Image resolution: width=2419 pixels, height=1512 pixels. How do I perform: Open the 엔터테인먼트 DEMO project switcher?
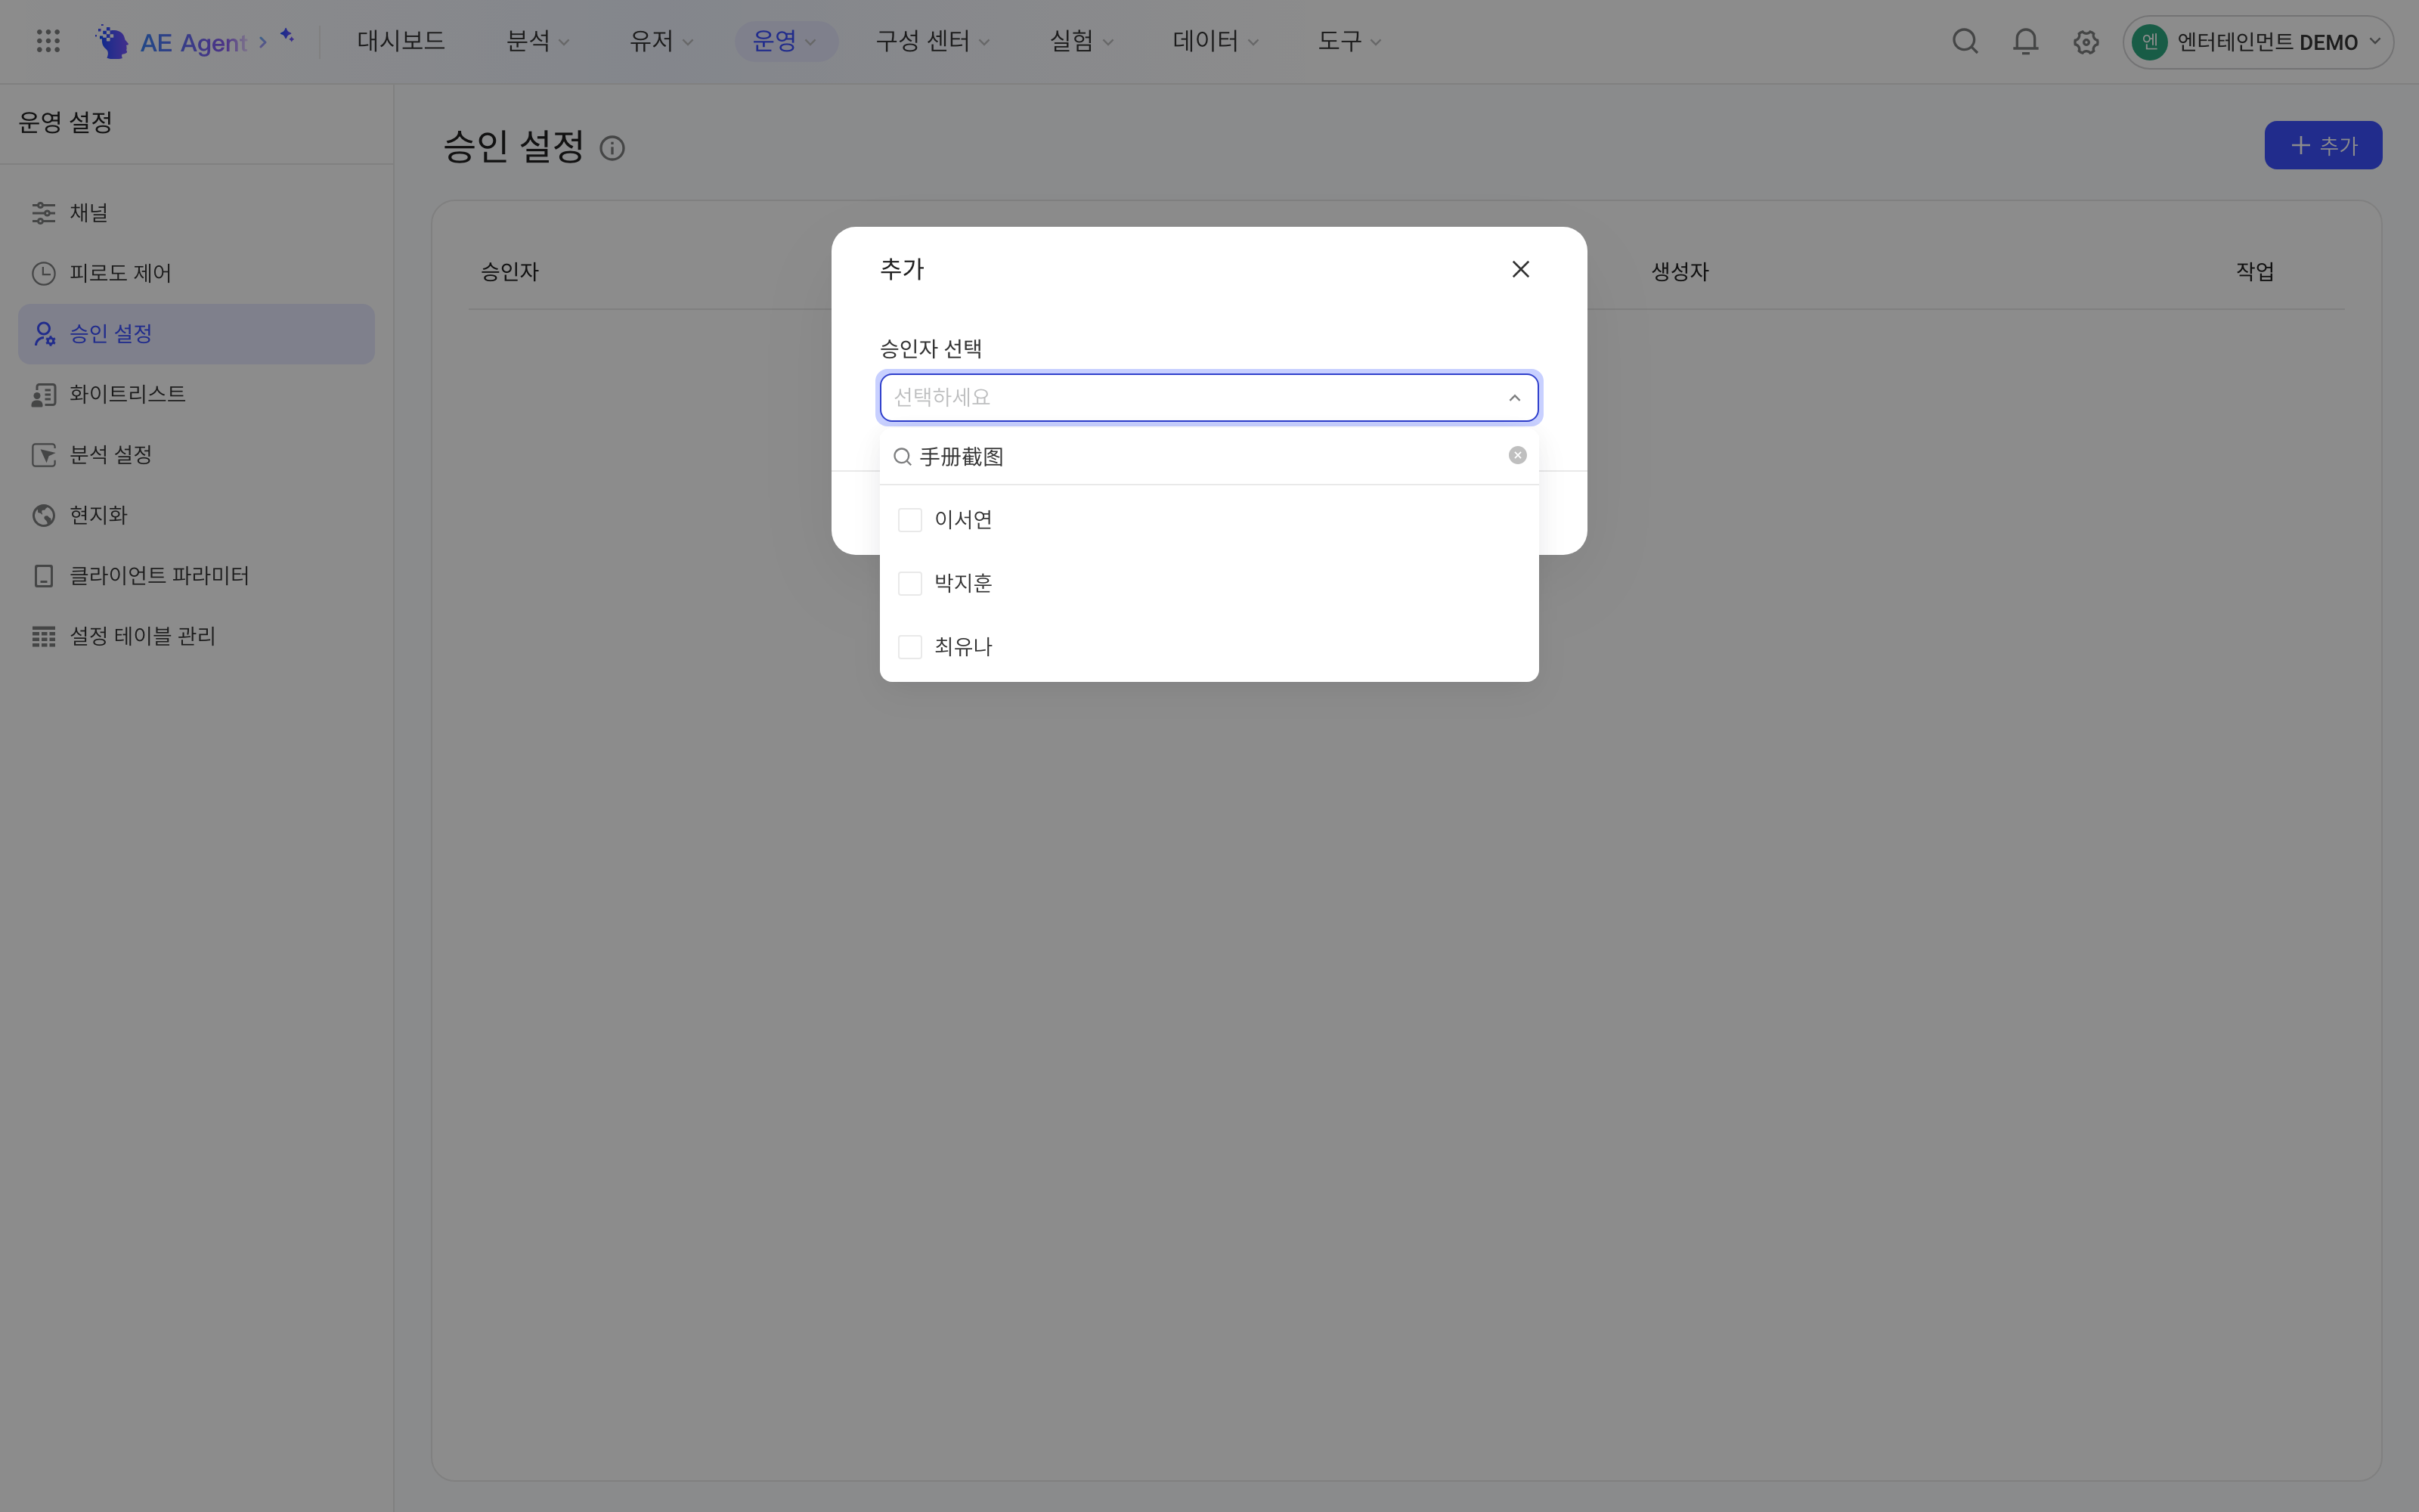[2257, 42]
